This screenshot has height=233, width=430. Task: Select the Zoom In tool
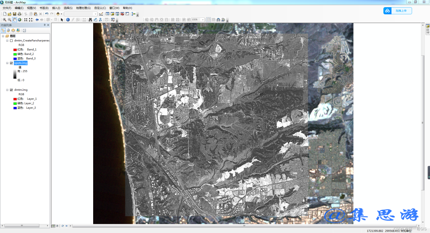point(4,20)
